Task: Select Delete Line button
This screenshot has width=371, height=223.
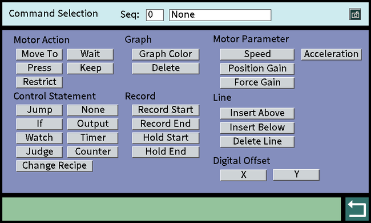Action: coord(257,142)
